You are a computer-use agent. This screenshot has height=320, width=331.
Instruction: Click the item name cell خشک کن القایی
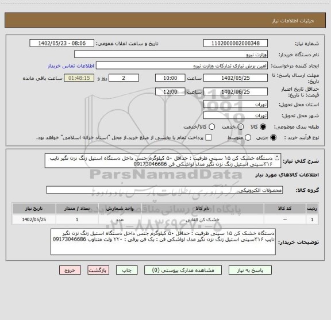coord(202,219)
